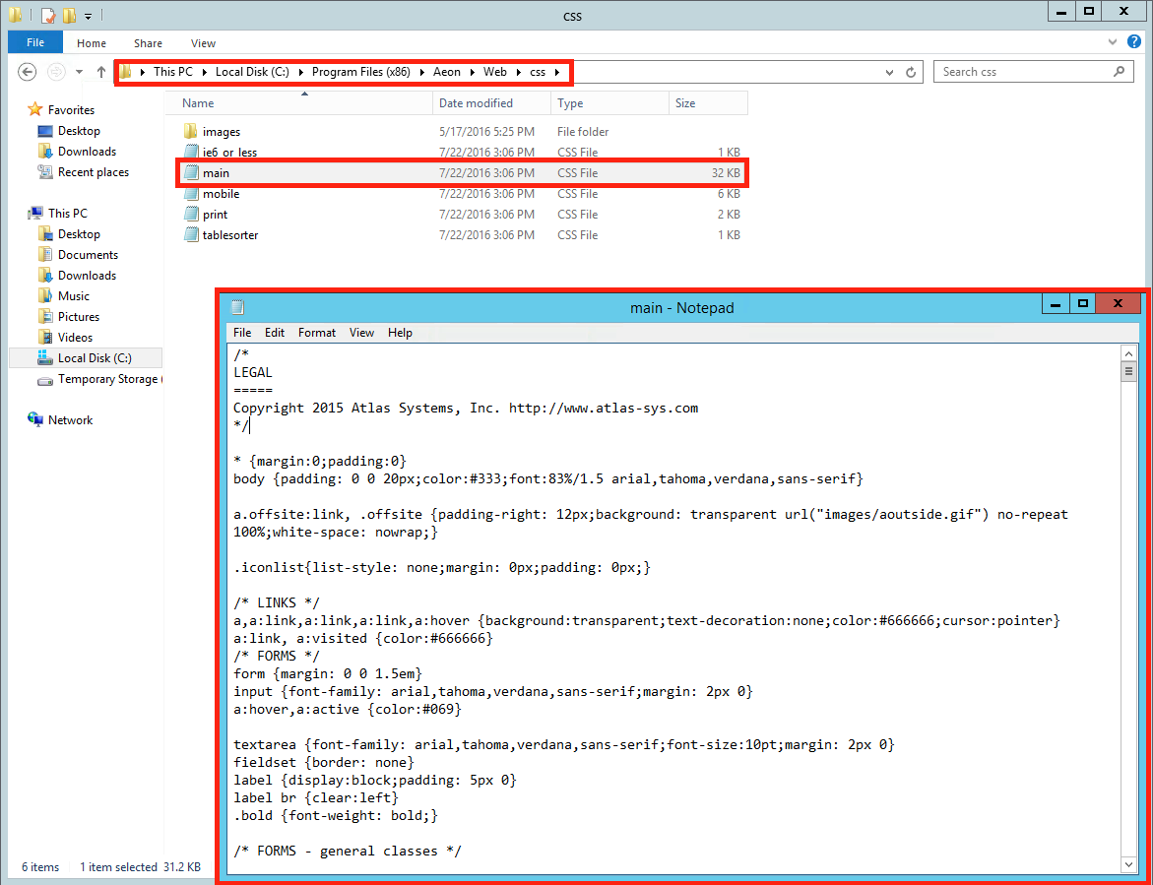The width and height of the screenshot is (1153, 885).
Task: Click the Back navigation arrow button
Action: click(x=28, y=72)
